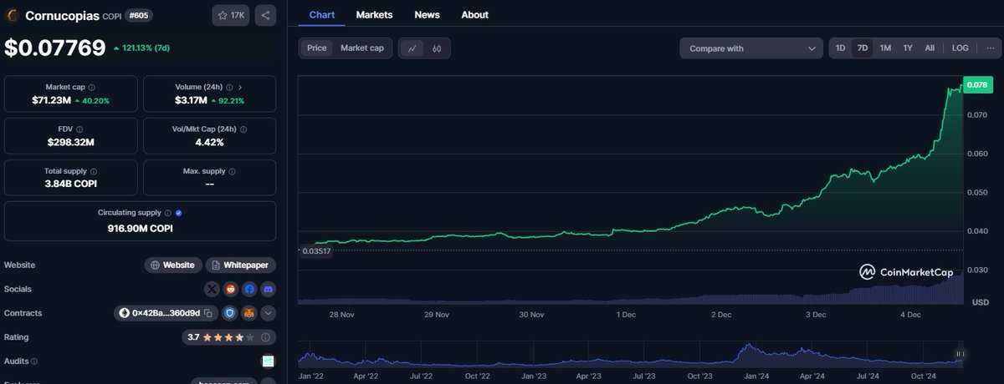1004x384 pixels.
Task: Click Circulating supply info icon
Action: 168,213
